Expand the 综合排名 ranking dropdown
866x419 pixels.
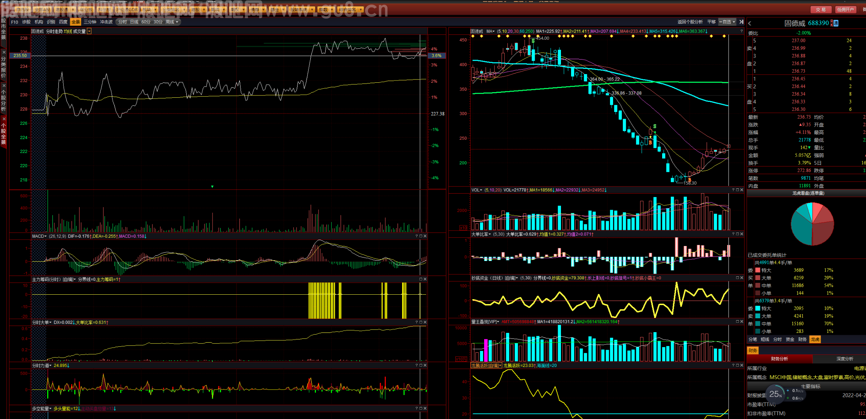(x=360, y=9)
